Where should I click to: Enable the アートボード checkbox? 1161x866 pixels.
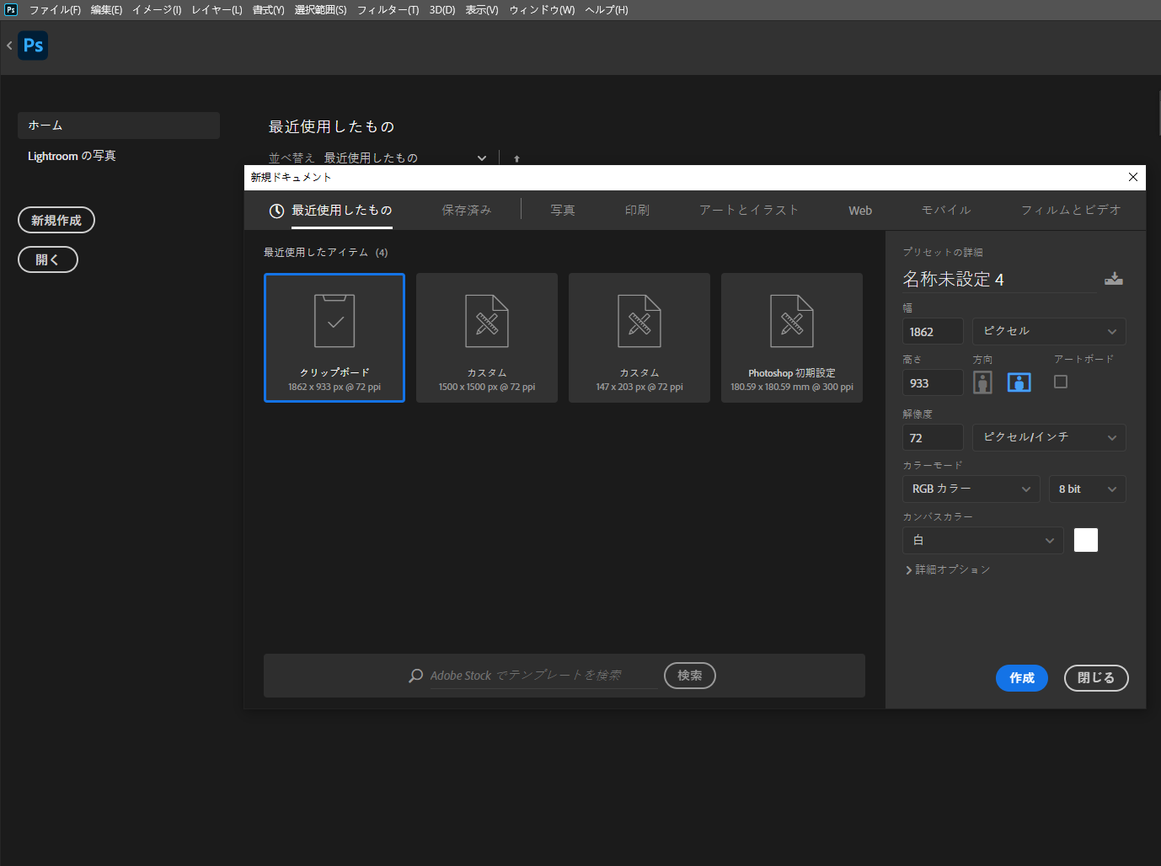click(x=1061, y=382)
